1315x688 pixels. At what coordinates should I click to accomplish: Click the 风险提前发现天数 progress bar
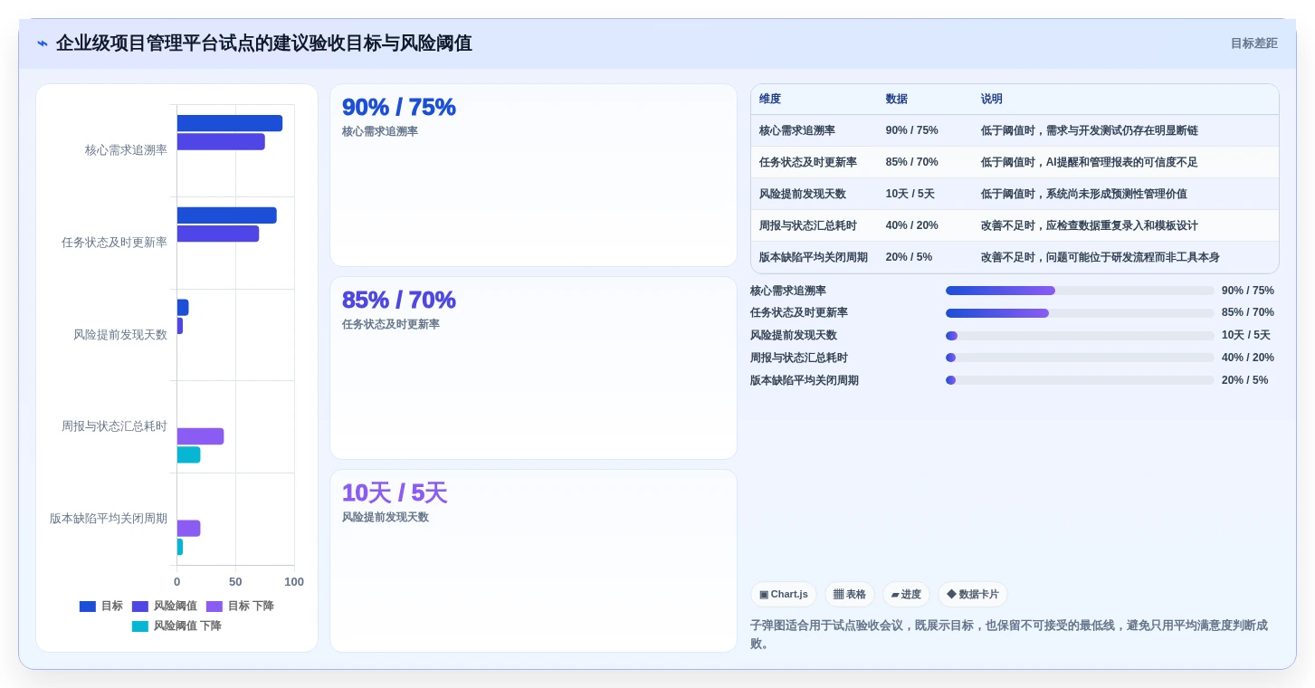1080,336
